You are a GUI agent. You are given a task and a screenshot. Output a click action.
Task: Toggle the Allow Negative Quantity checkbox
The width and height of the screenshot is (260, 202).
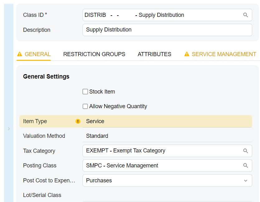[85, 107]
